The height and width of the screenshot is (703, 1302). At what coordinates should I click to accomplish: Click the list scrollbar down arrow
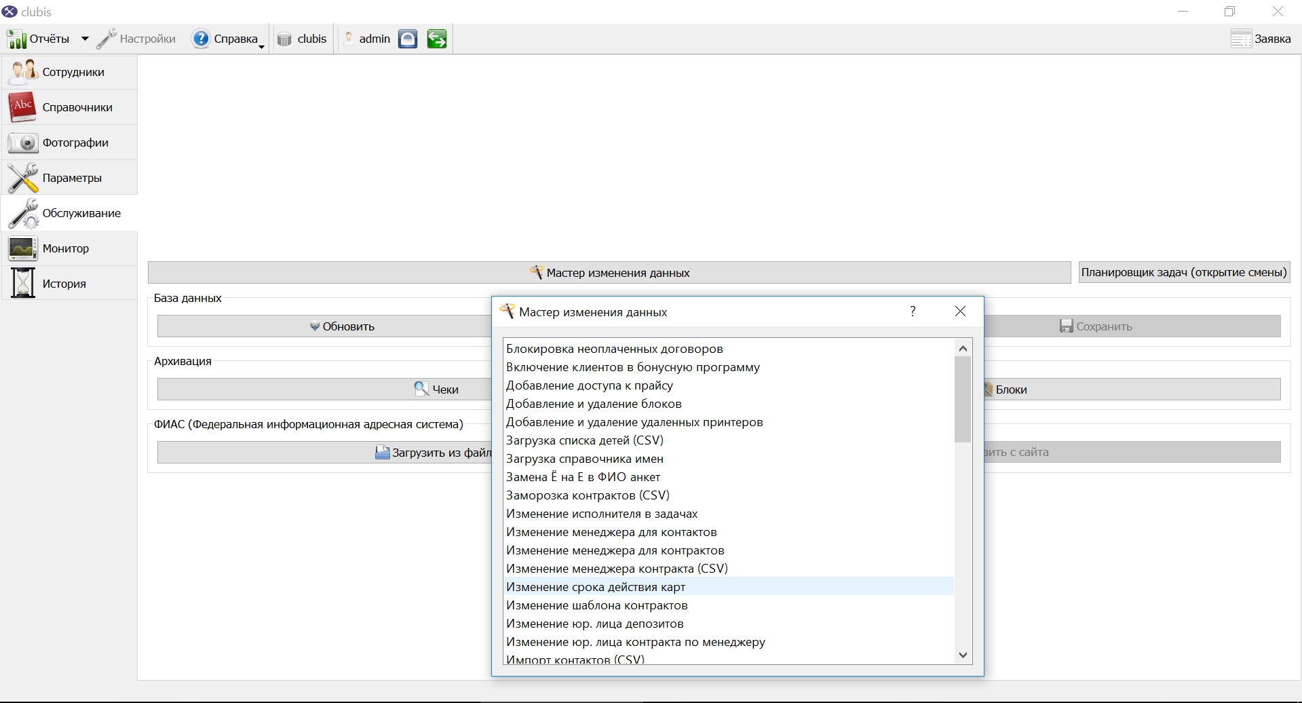tap(963, 655)
